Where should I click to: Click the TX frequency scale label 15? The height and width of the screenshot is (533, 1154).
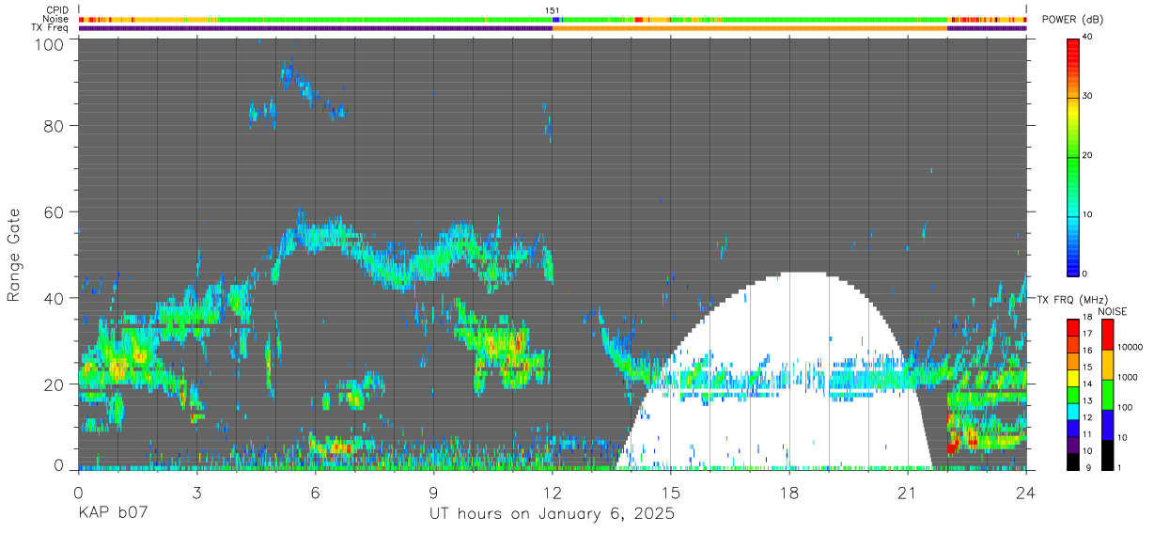(1088, 368)
